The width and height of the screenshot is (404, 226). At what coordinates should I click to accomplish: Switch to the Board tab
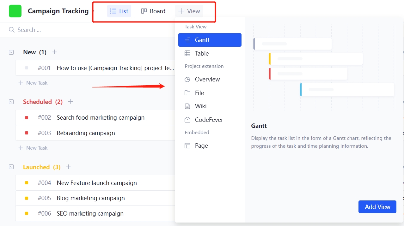(x=153, y=11)
